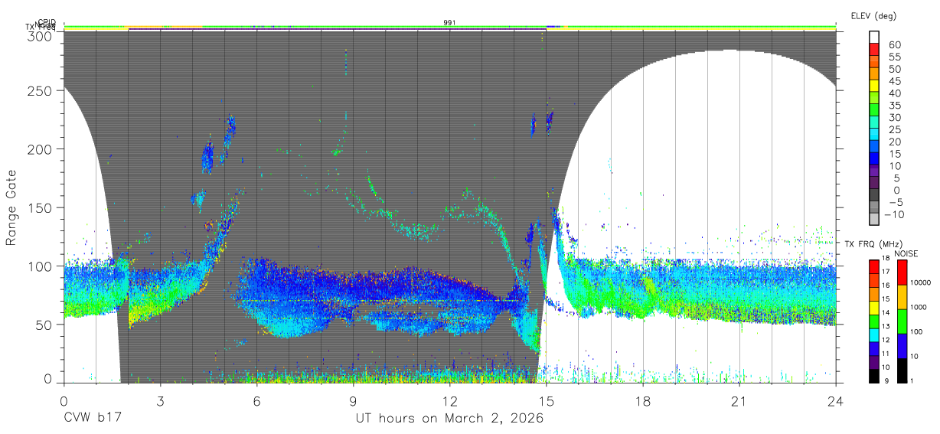Screen dimensions: 940x434
Task: Click the "21" hour tick label on time axis
Action: (x=739, y=400)
